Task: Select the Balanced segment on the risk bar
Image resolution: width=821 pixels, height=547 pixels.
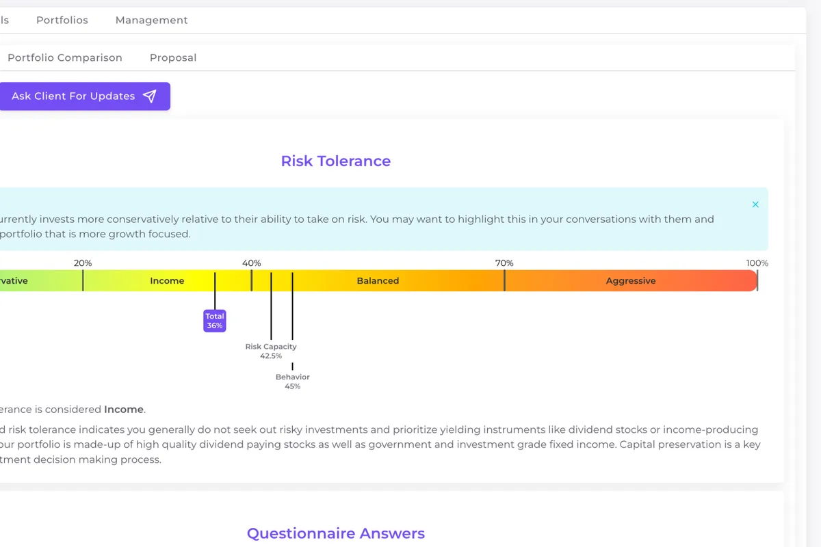Action: point(378,281)
